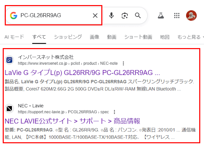Click the magnifier search button

pyautogui.click(x=138, y=16)
